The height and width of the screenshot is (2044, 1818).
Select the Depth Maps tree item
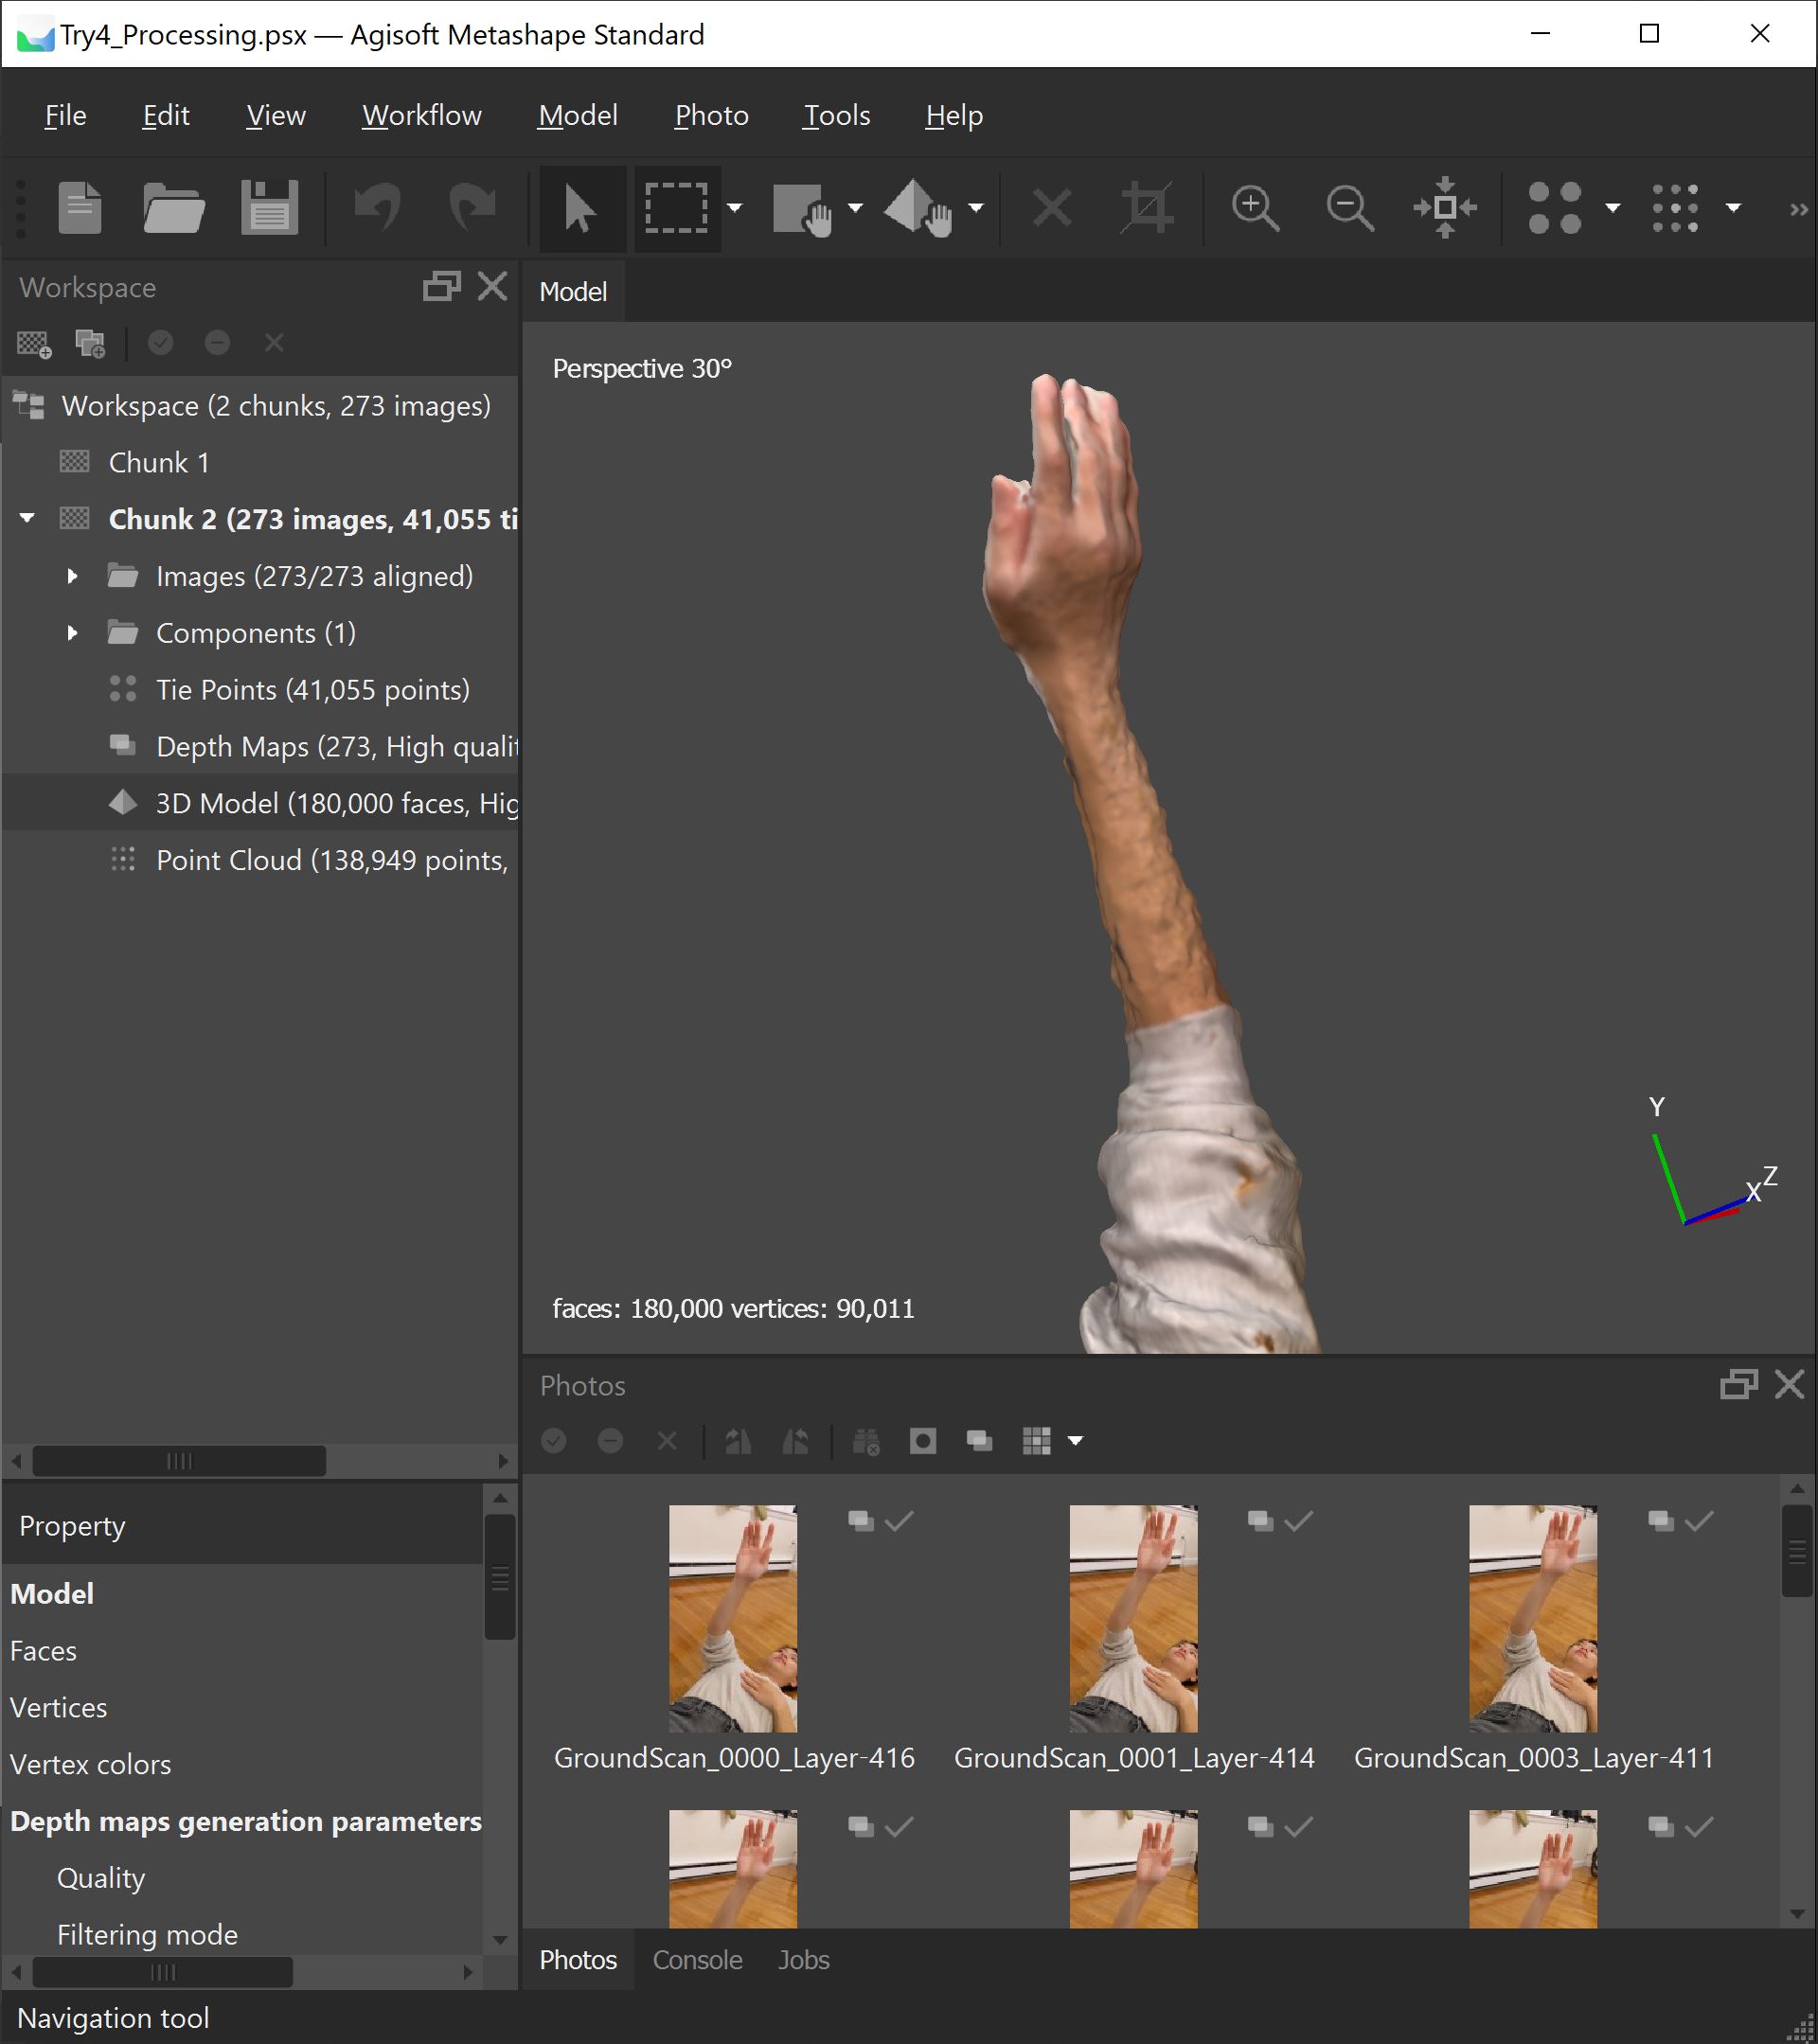click(338, 746)
